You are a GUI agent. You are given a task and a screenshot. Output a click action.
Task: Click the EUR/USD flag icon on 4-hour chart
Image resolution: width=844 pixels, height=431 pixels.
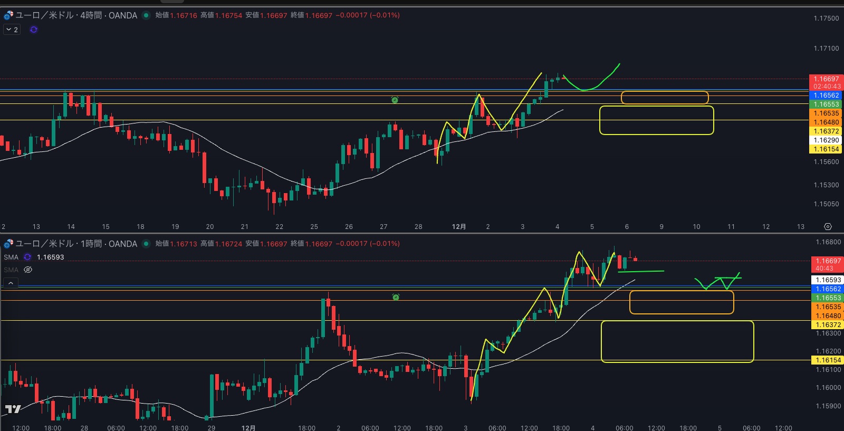point(8,15)
